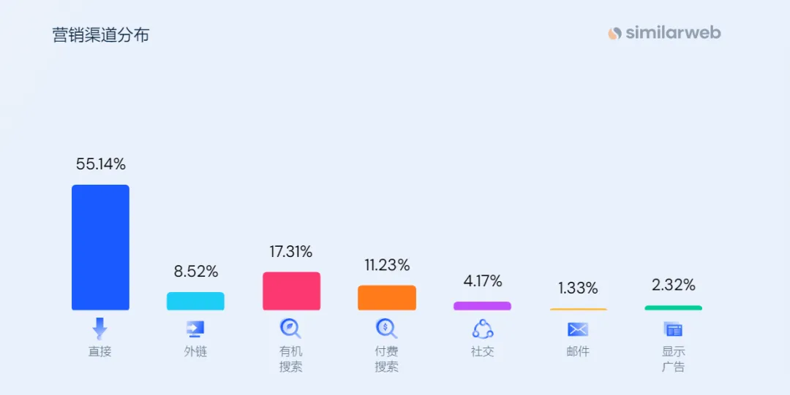The image size is (790, 395).
Task: Click the purple Social bar
Action: (x=482, y=306)
